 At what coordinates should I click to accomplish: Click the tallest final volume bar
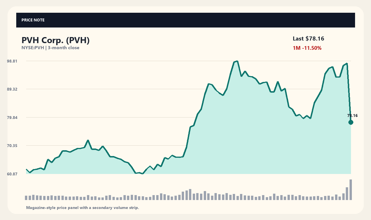pos(351,190)
